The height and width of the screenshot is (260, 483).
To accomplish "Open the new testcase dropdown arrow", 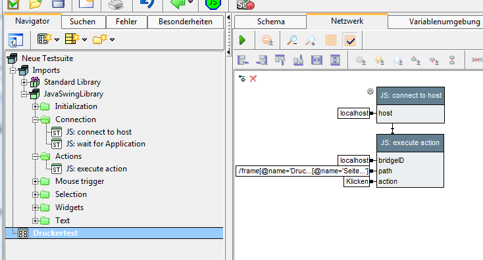I will [57, 39].
